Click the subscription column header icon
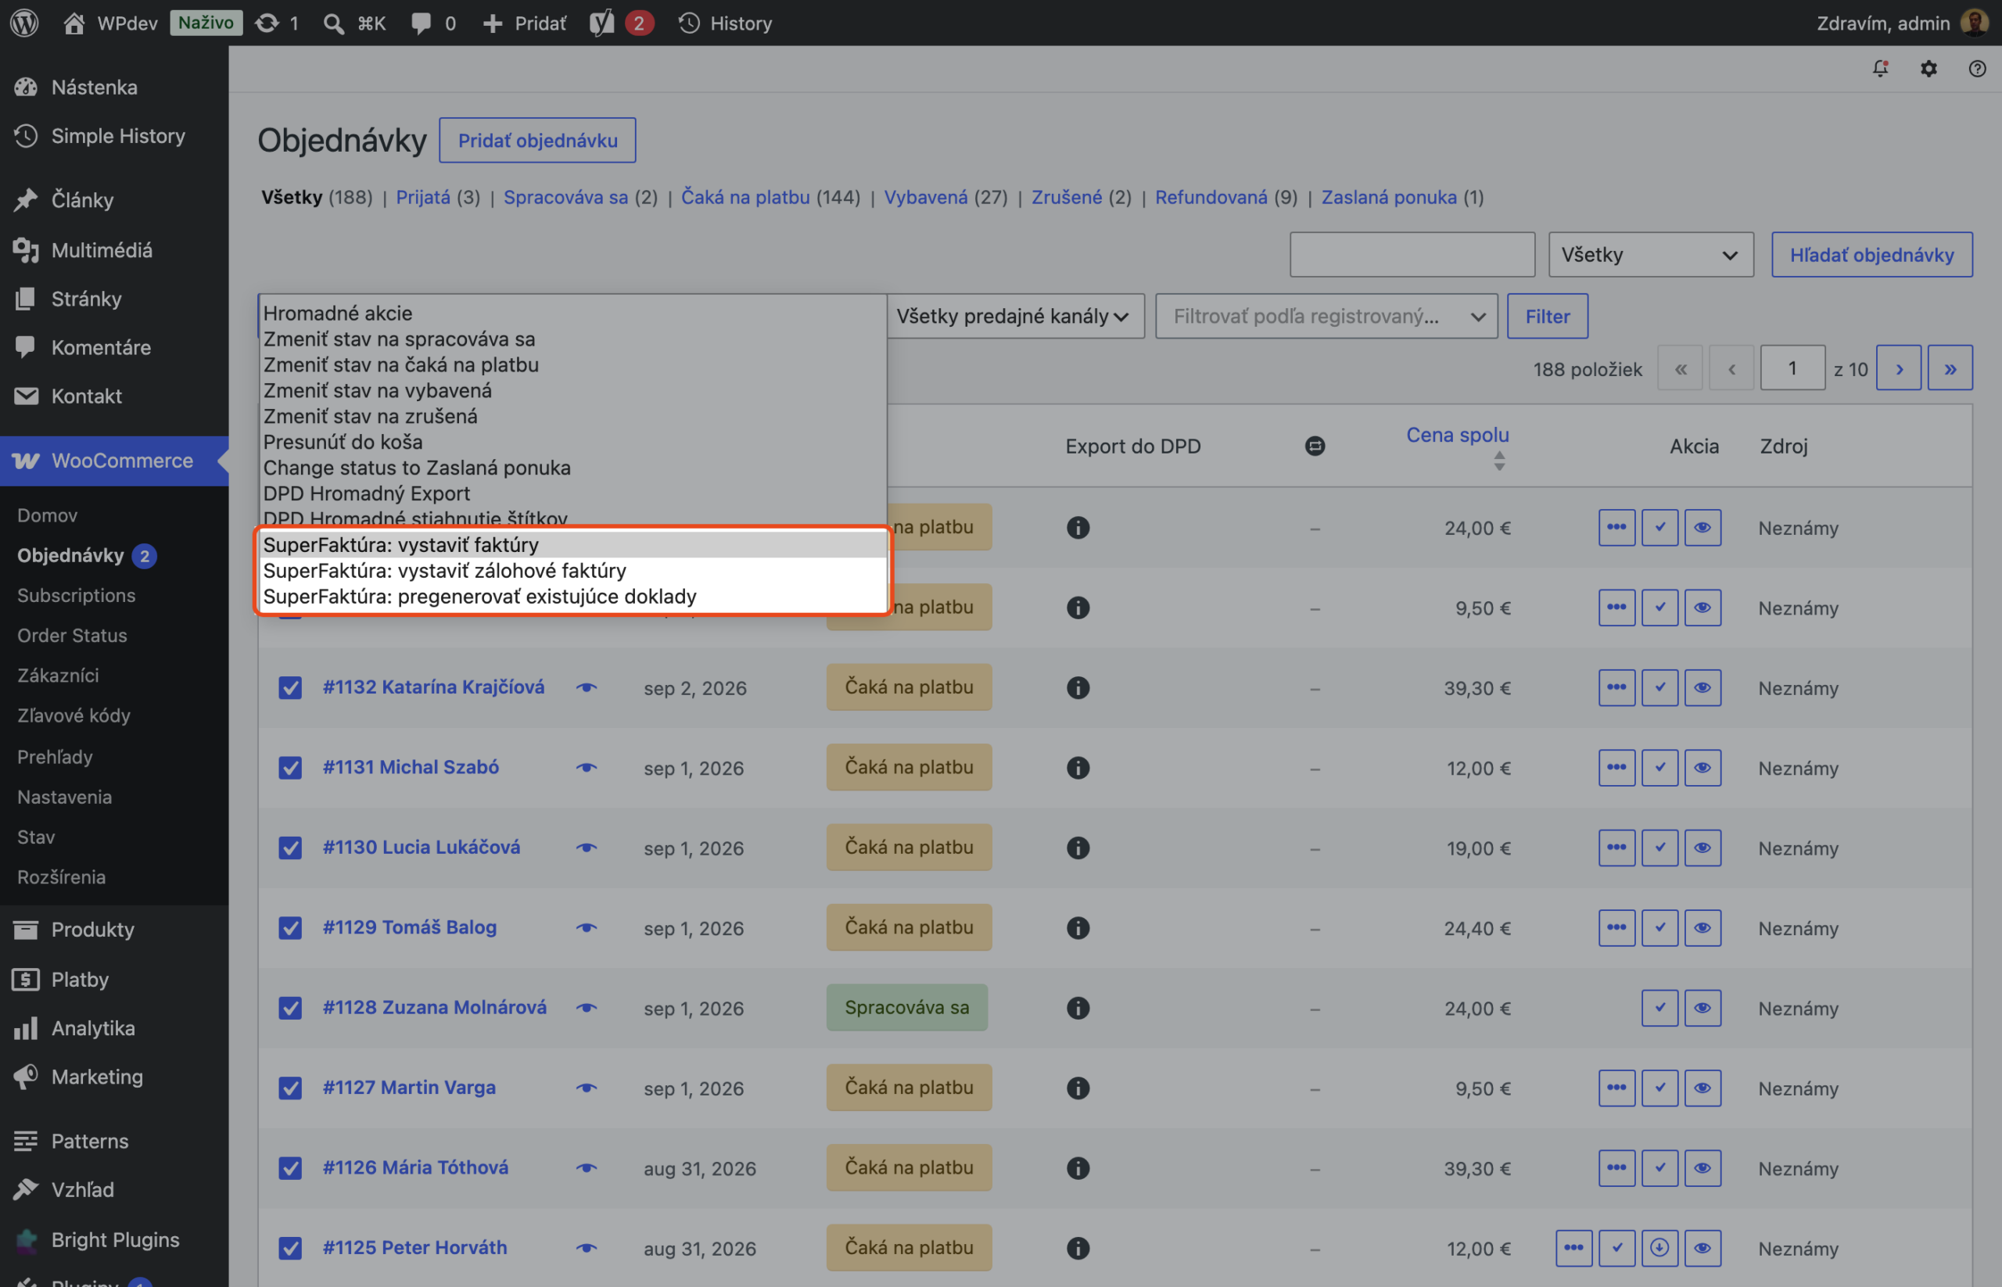The width and height of the screenshot is (2002, 1287). 1315,446
